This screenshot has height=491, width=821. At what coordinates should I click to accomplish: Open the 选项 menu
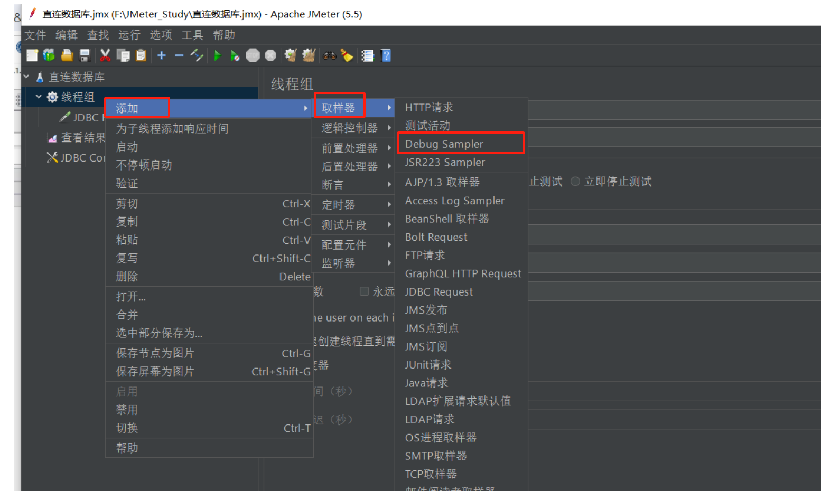pos(161,35)
